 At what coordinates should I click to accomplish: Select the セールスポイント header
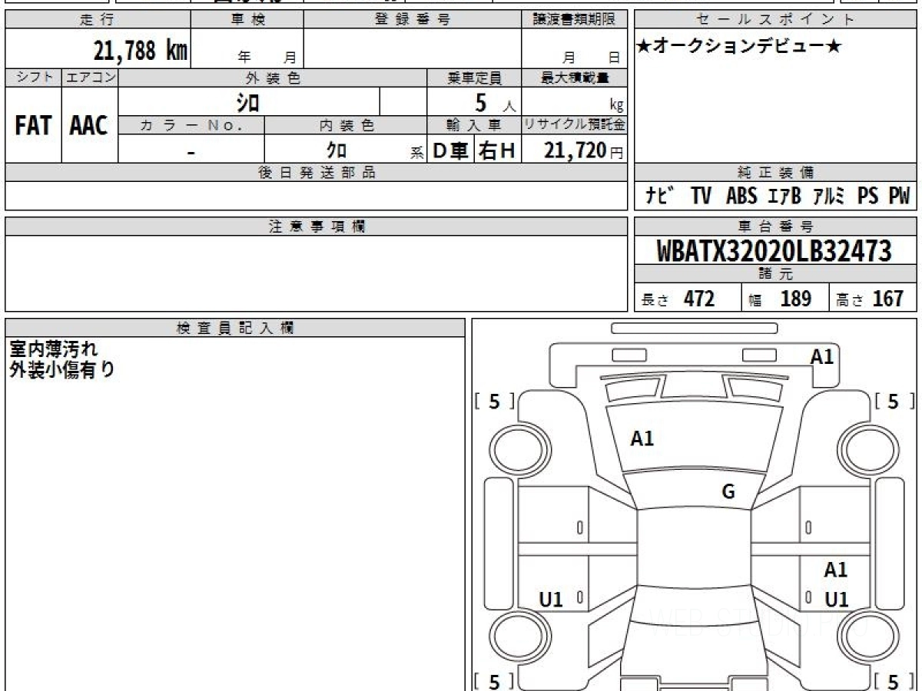pyautogui.click(x=776, y=20)
